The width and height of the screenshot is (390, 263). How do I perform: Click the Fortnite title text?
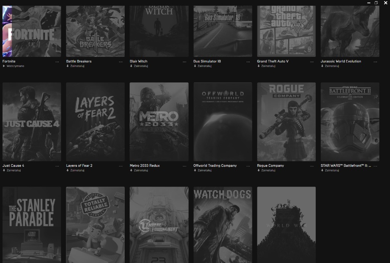coord(9,61)
